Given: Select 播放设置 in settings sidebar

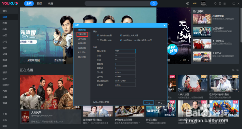Looking at the screenshot, I should 82,30.
